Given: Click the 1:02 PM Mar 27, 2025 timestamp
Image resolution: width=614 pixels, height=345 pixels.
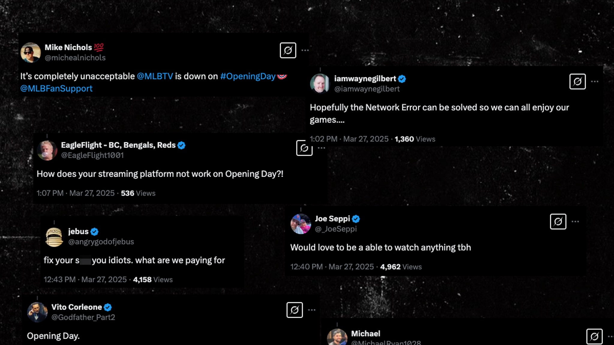Looking at the screenshot, I should tap(349, 139).
